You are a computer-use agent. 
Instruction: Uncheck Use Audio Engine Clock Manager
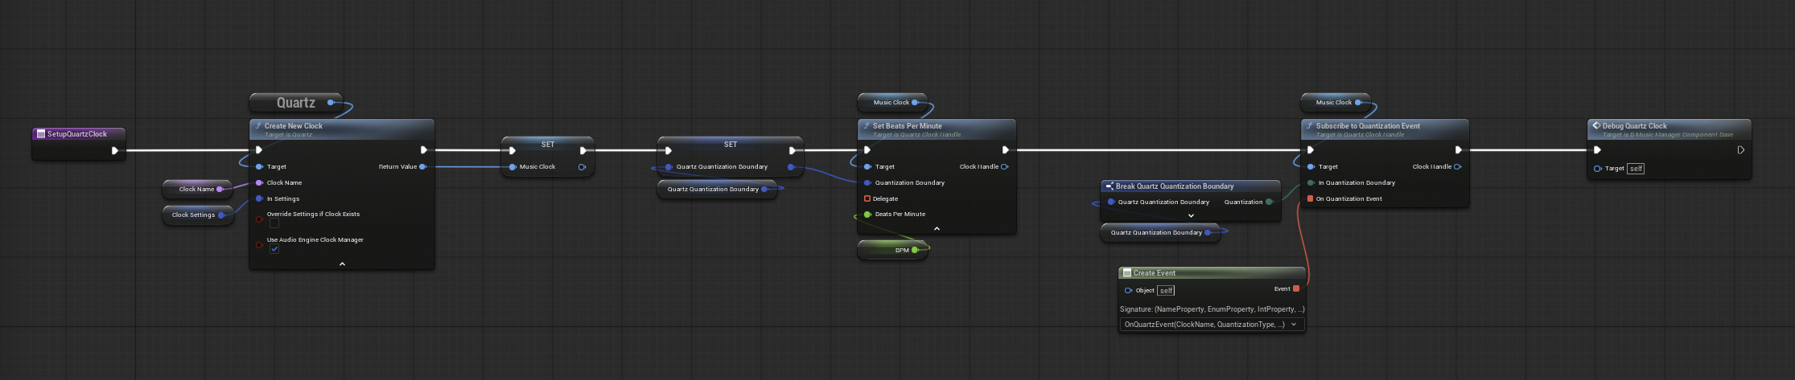coord(274,249)
